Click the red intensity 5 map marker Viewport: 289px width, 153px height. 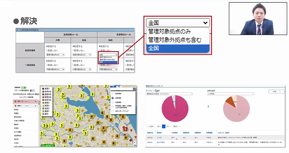125,129
